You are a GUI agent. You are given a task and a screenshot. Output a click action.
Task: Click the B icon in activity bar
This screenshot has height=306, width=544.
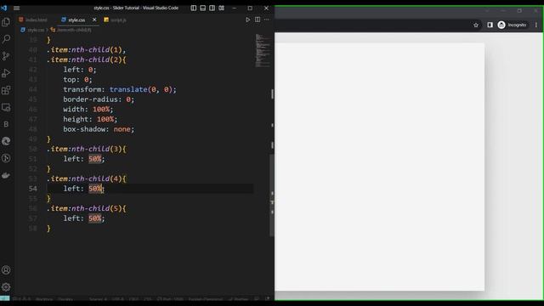[6, 124]
